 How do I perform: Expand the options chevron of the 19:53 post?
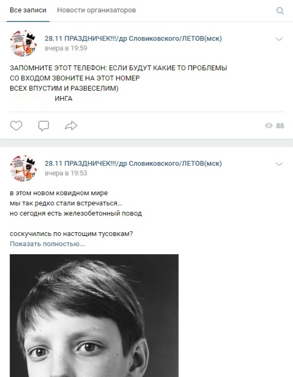[279, 164]
